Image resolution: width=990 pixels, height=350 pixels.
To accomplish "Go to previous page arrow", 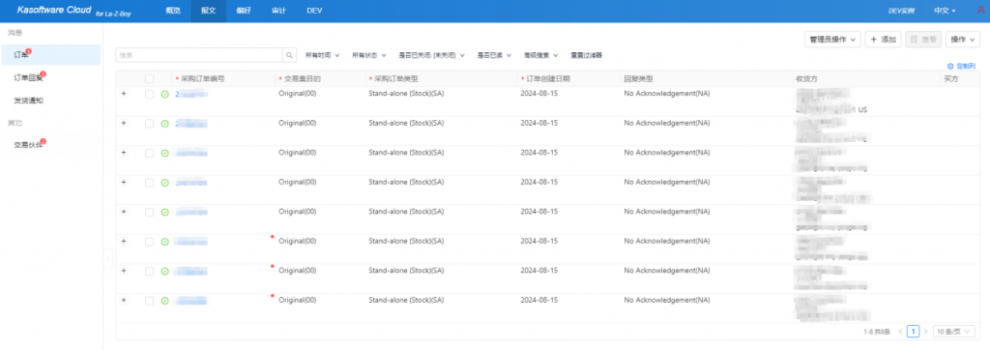I will [900, 331].
